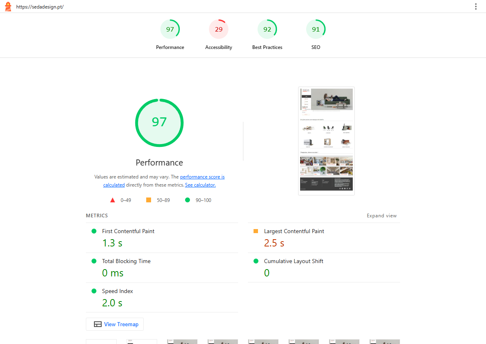Select the 'Total Blocking Time' metric label

[126, 261]
